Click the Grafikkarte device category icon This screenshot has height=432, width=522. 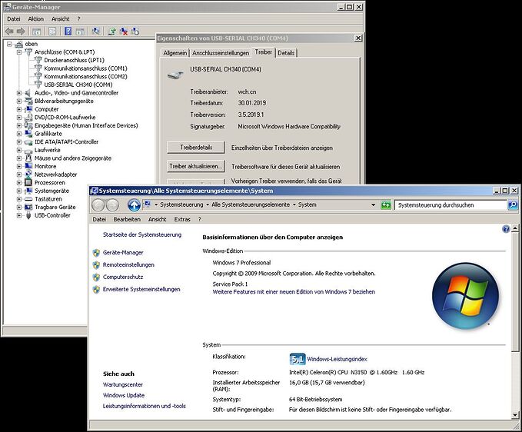coord(28,134)
